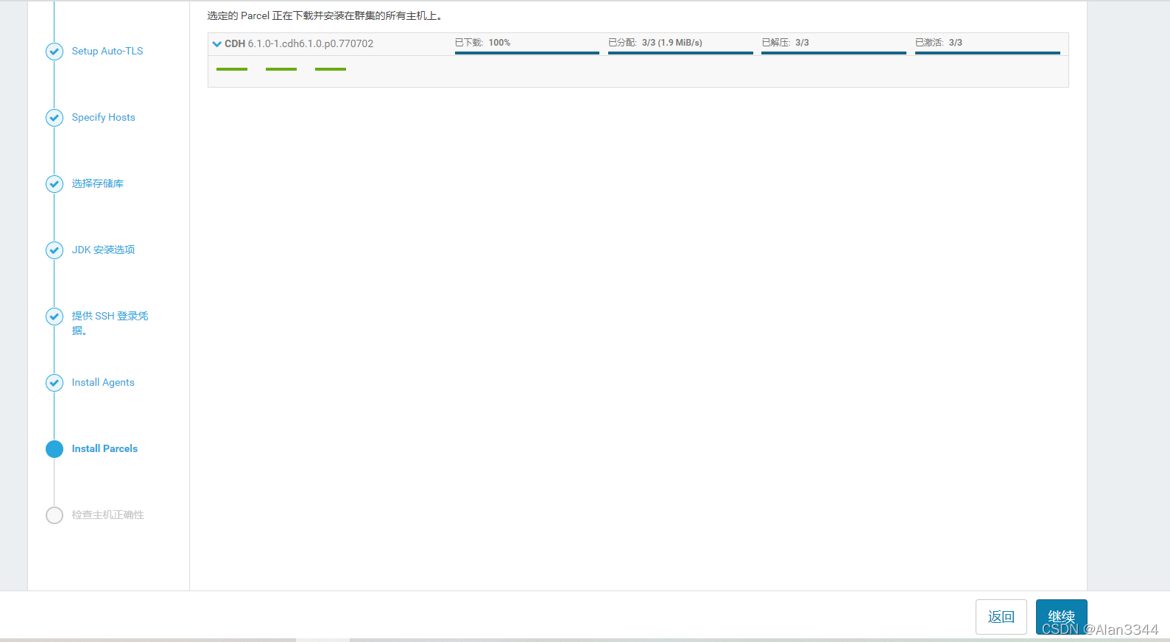The width and height of the screenshot is (1170, 642).
Task: Click the JDK 安装选项 checkmark icon
Action: pyautogui.click(x=54, y=250)
